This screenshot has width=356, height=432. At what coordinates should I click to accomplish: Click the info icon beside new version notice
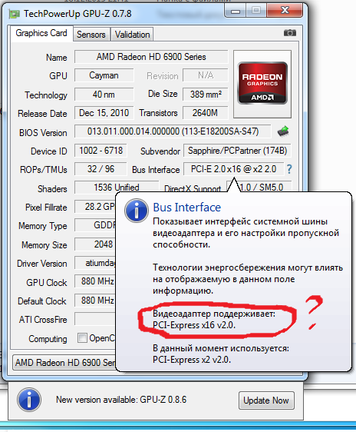[x=29, y=400]
